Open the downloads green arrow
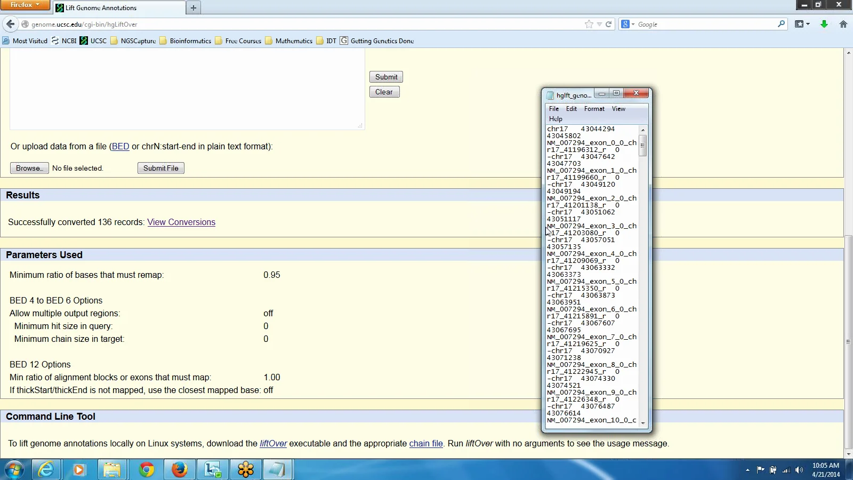Image resolution: width=853 pixels, height=480 pixels. [824, 24]
